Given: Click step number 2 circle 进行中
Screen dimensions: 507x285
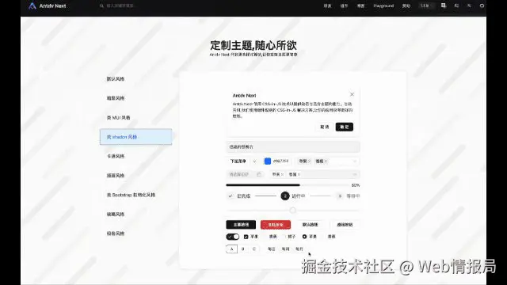Looking at the screenshot, I should tap(285, 196).
